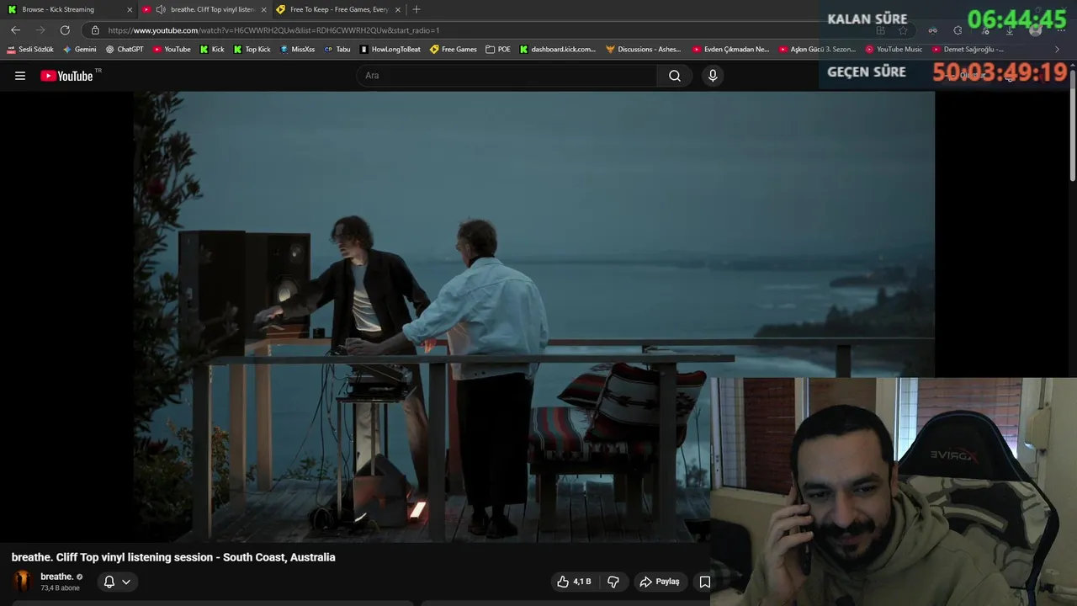Open notification bell options for breathe.
1077x606 pixels.
pos(117,582)
